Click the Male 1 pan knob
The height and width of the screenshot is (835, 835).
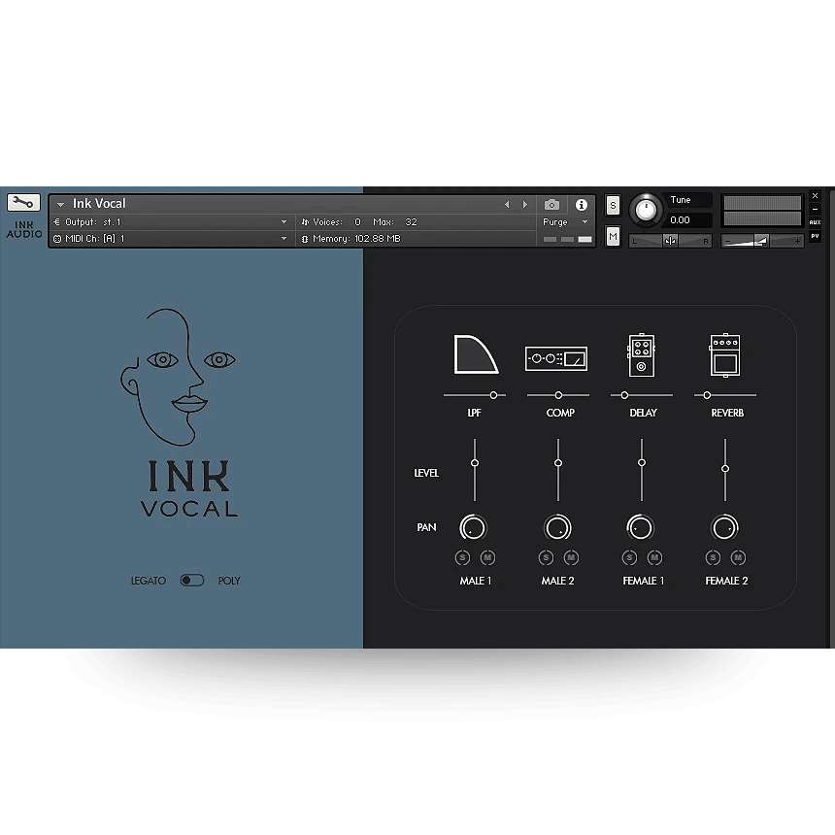[473, 528]
